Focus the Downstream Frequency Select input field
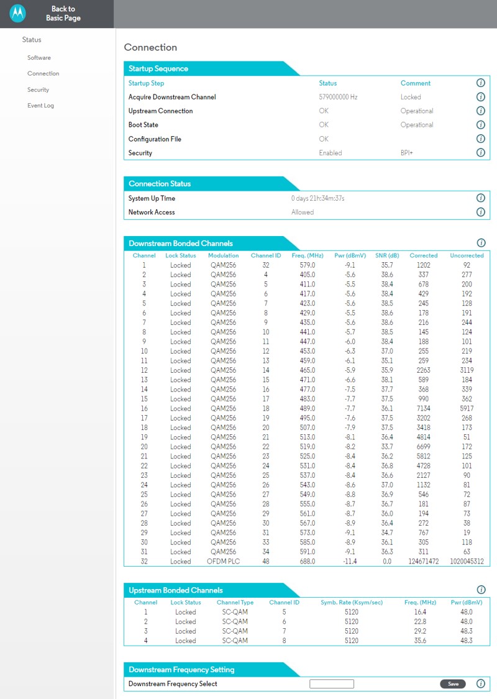The image size is (497, 699). pyautogui.click(x=332, y=684)
